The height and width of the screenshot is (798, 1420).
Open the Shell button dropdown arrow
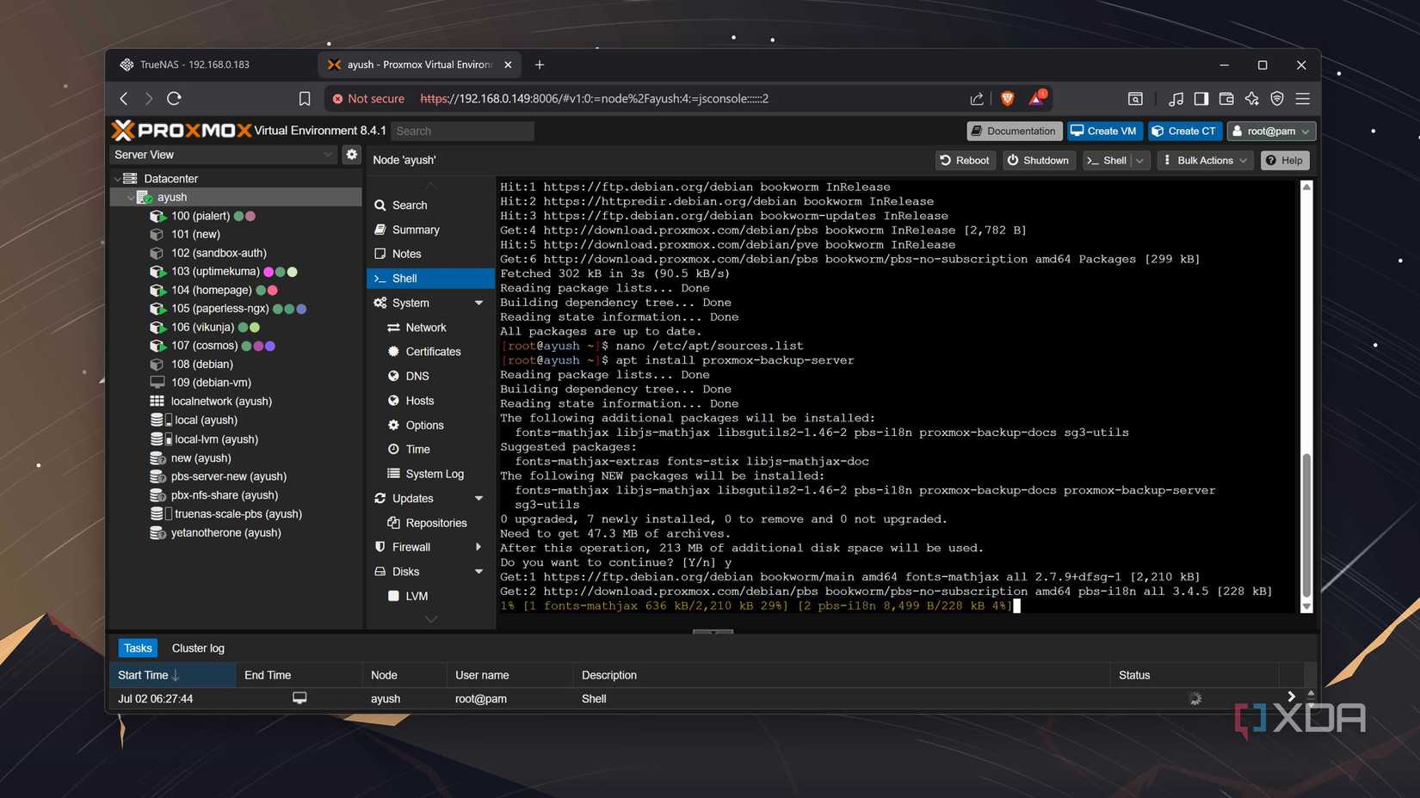[x=1139, y=160]
